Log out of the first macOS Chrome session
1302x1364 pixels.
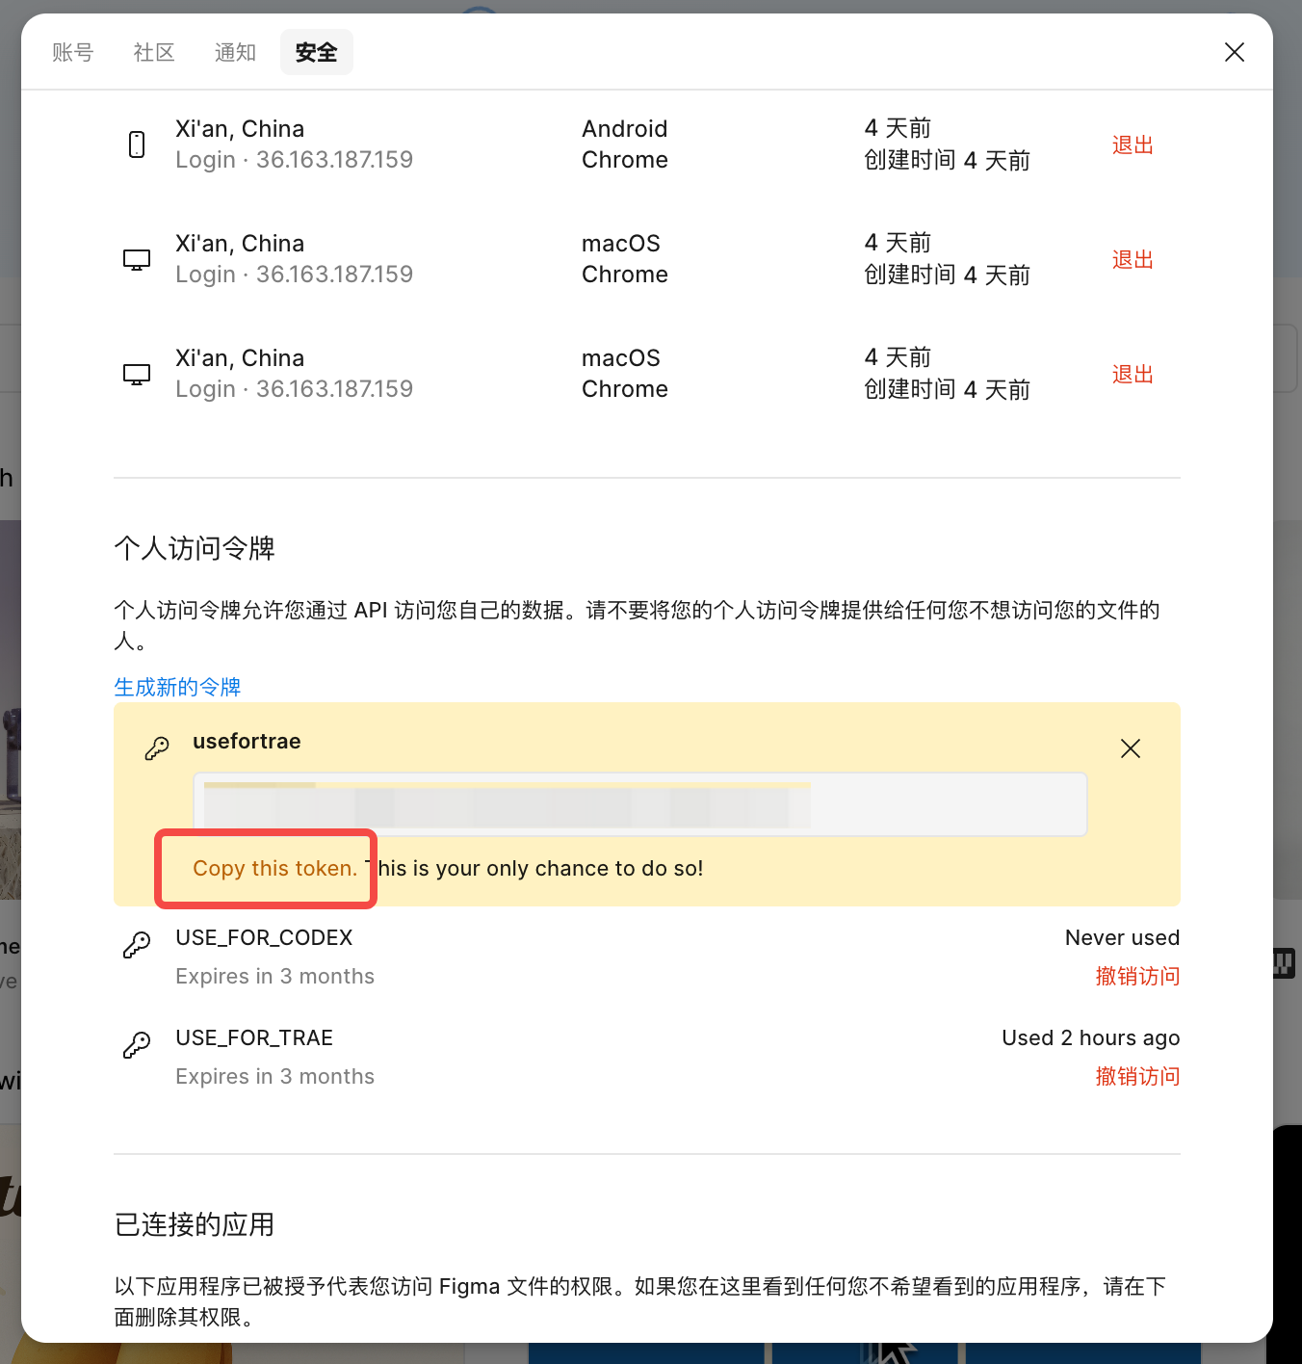pos(1133,259)
